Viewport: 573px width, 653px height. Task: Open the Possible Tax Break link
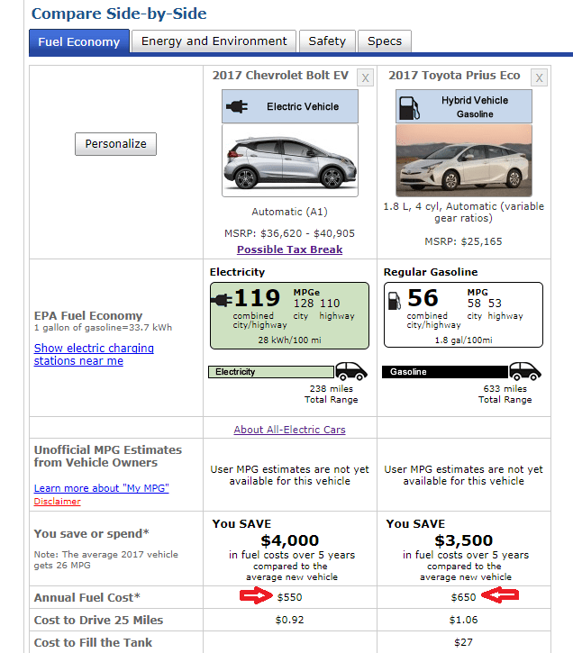290,249
